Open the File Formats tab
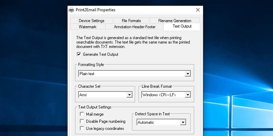 (131, 20)
